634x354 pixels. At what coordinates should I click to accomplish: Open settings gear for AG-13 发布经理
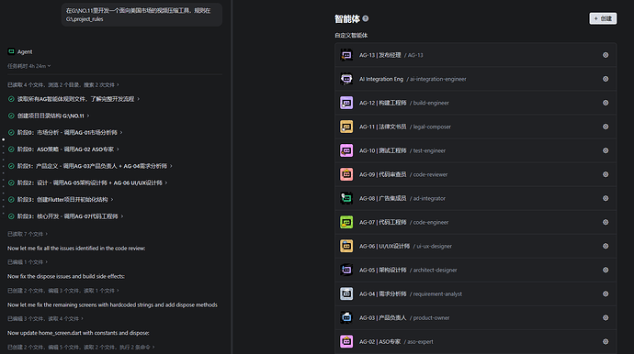pos(606,55)
